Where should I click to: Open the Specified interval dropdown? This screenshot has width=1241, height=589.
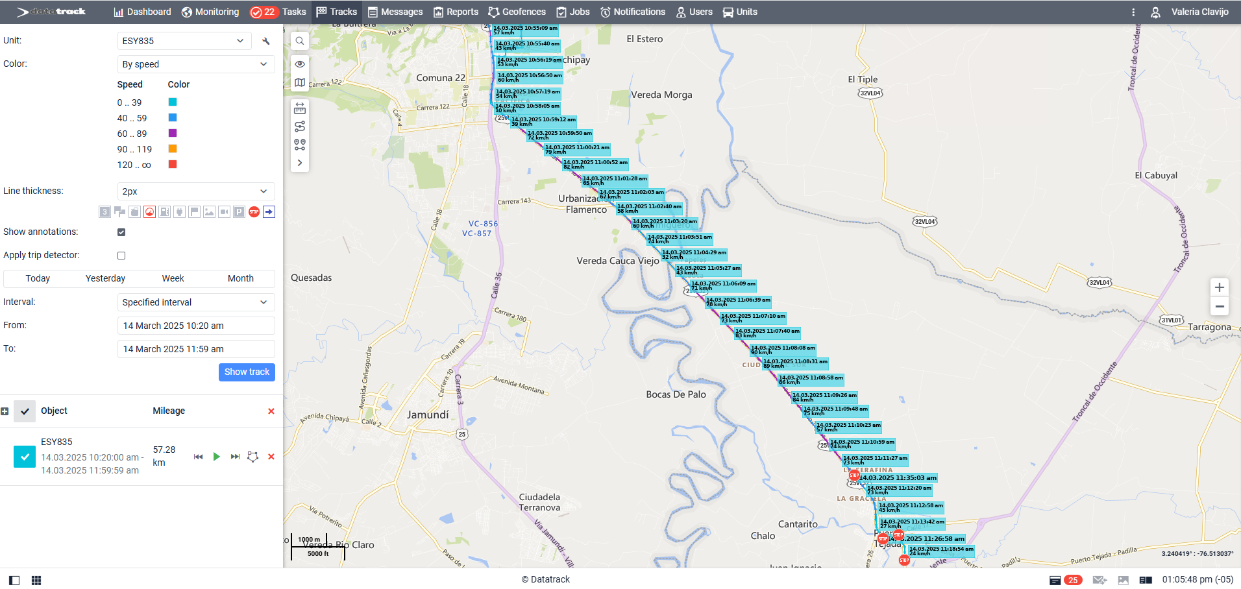(195, 302)
